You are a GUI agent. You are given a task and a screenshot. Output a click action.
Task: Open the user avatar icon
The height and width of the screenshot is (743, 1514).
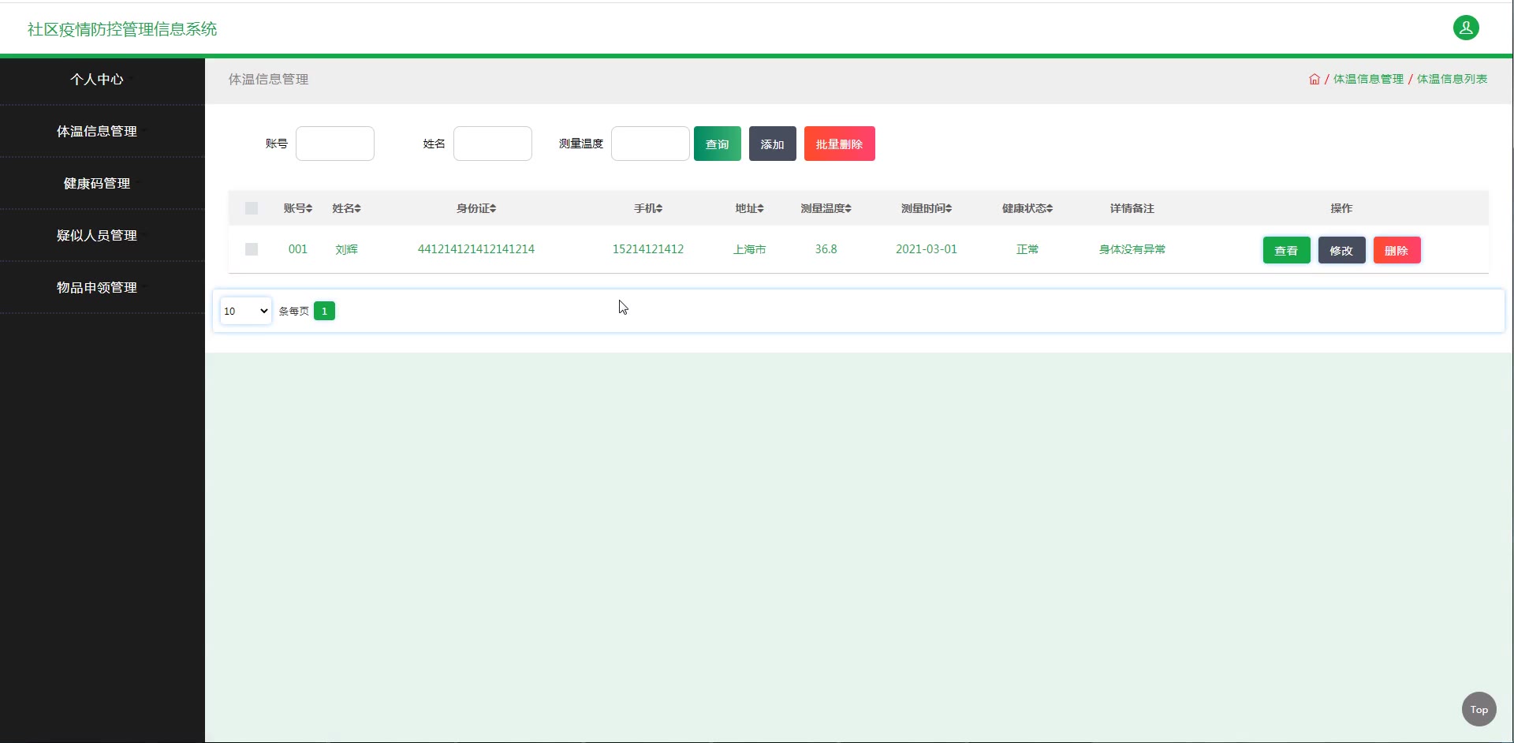(1466, 28)
